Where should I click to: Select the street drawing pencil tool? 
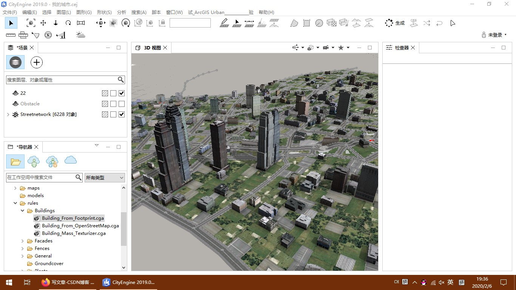[224, 23]
